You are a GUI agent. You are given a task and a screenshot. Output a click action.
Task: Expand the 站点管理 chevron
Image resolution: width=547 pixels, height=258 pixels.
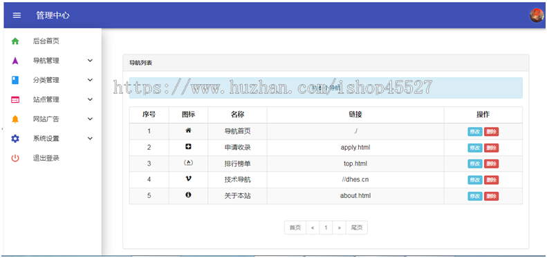(x=90, y=99)
